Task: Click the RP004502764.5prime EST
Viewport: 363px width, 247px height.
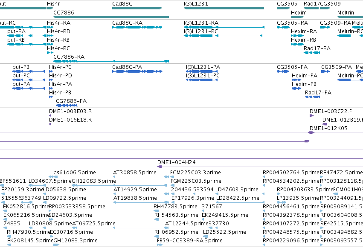Action: tap(264, 177)
